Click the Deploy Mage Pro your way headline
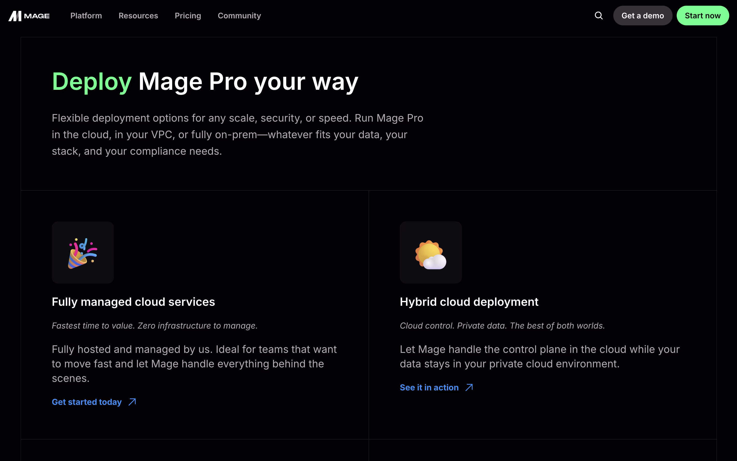Viewport: 737px width, 461px height. (x=205, y=82)
